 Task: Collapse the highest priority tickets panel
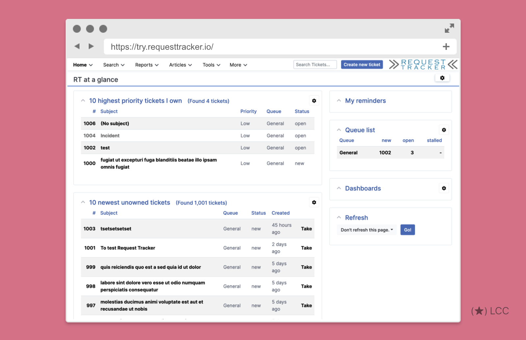83,101
